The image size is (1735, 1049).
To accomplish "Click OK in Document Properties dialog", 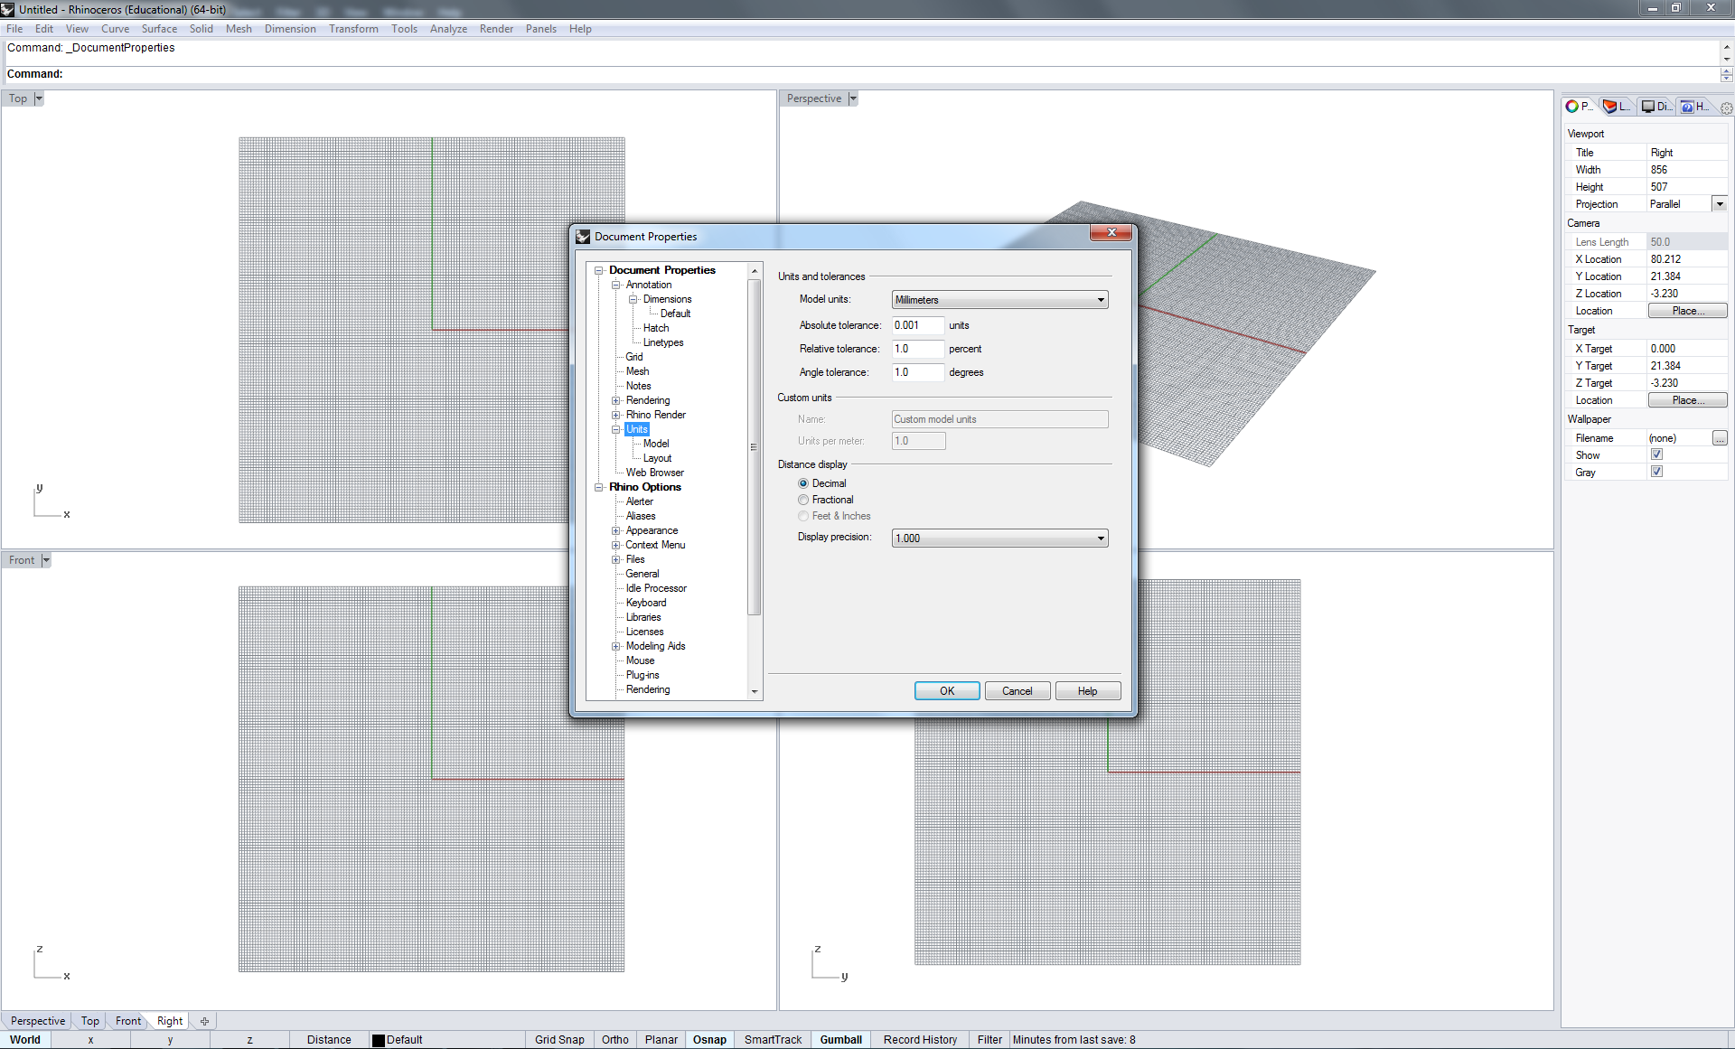I will point(946,691).
